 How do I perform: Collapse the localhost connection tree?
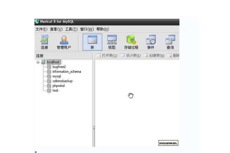pyautogui.click(x=38, y=62)
